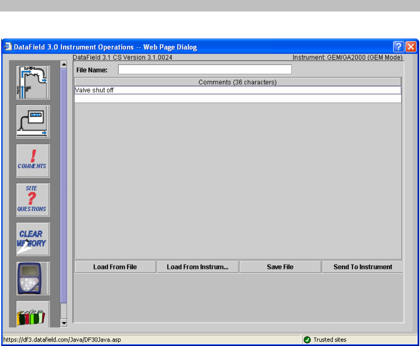Click the 'DataField 3.1 CS Version 3.1.0024' text
Image resolution: width=420 pixels, height=346 pixels.
[x=122, y=57]
